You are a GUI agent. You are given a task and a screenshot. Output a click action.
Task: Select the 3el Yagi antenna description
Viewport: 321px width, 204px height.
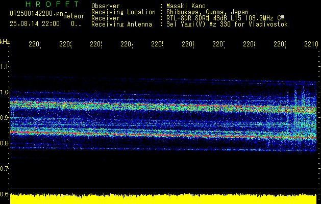pos(227,24)
